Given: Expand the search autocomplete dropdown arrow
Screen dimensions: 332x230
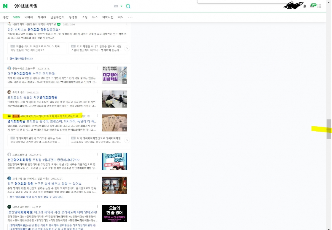Looking at the screenshot, I should 122,6.
